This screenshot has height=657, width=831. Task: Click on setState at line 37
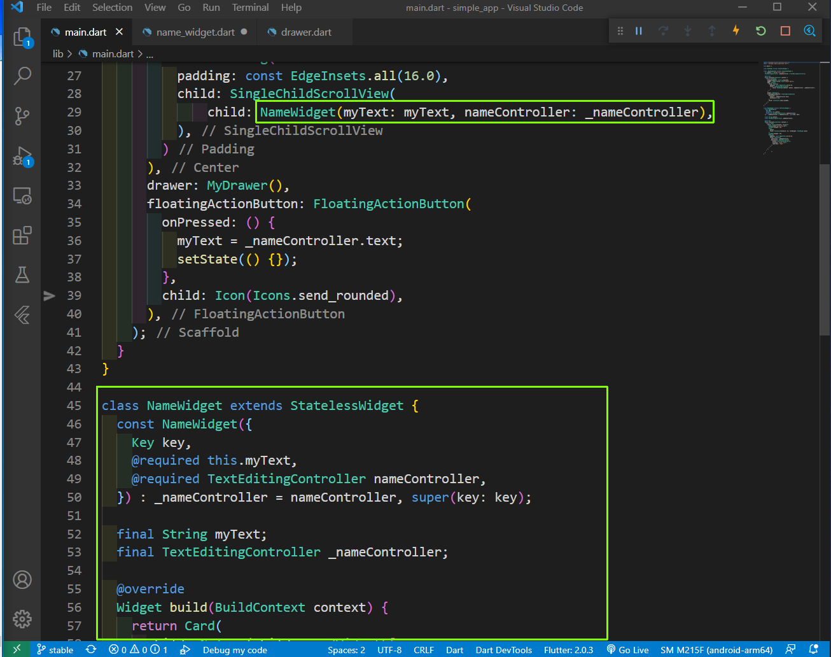[x=207, y=259]
